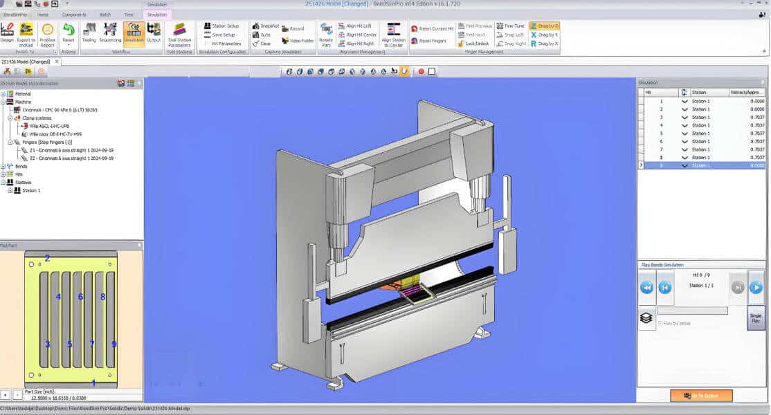Toggle Play by setup checkbox
Viewport: 771px width, 415px height.
(660, 324)
